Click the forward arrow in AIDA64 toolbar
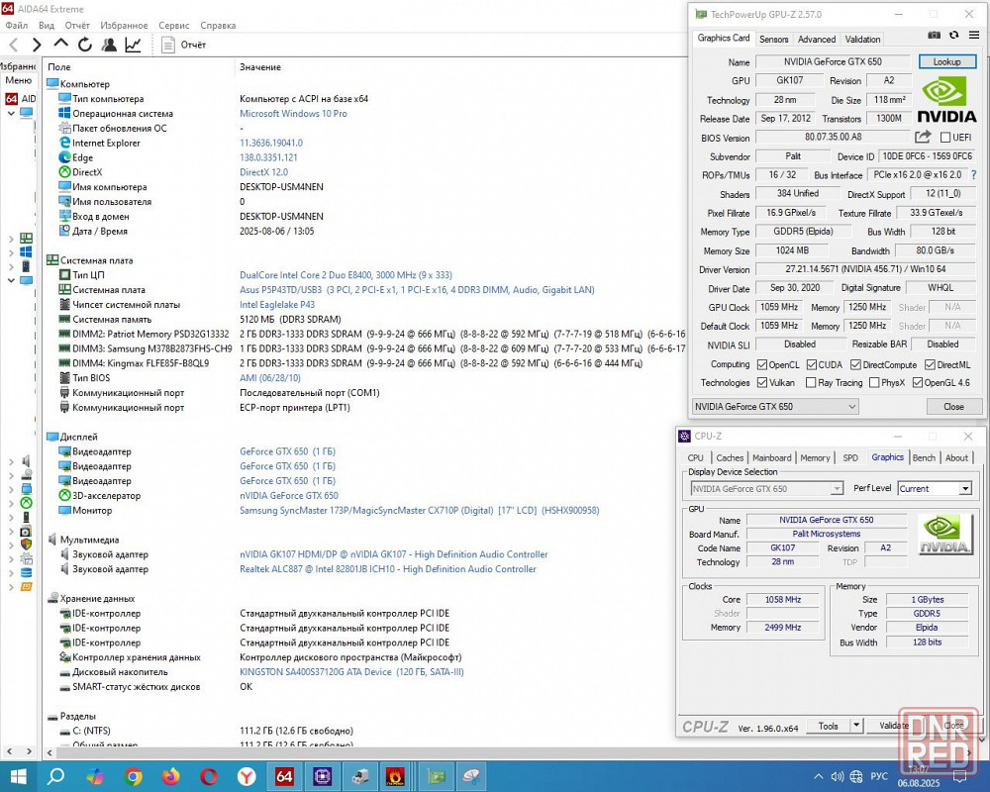This screenshot has width=990, height=792. tap(37, 45)
